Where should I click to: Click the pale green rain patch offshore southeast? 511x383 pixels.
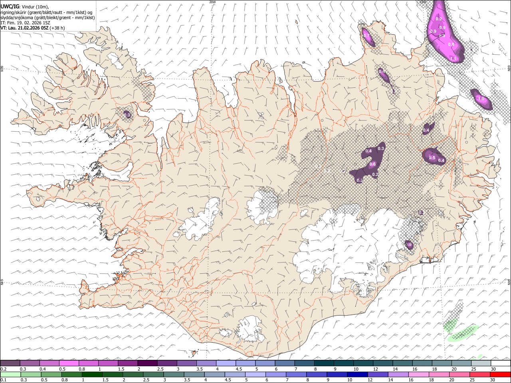[462, 333]
